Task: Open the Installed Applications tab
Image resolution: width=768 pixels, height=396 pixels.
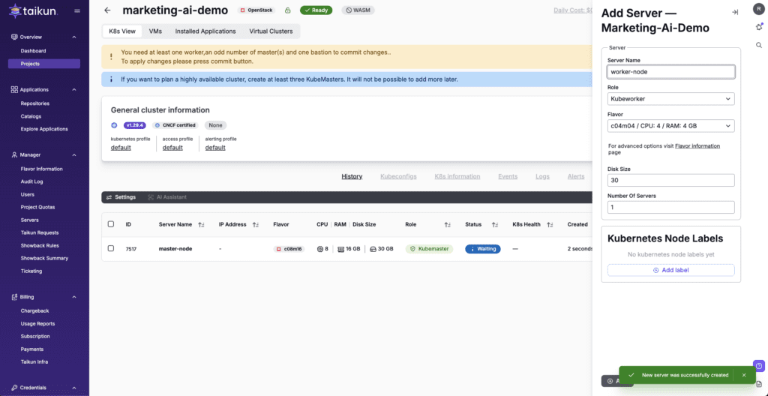Action: click(x=205, y=31)
